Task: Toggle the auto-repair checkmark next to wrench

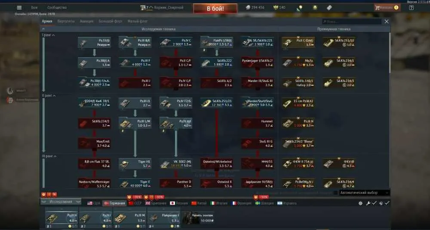Action: 374,203
